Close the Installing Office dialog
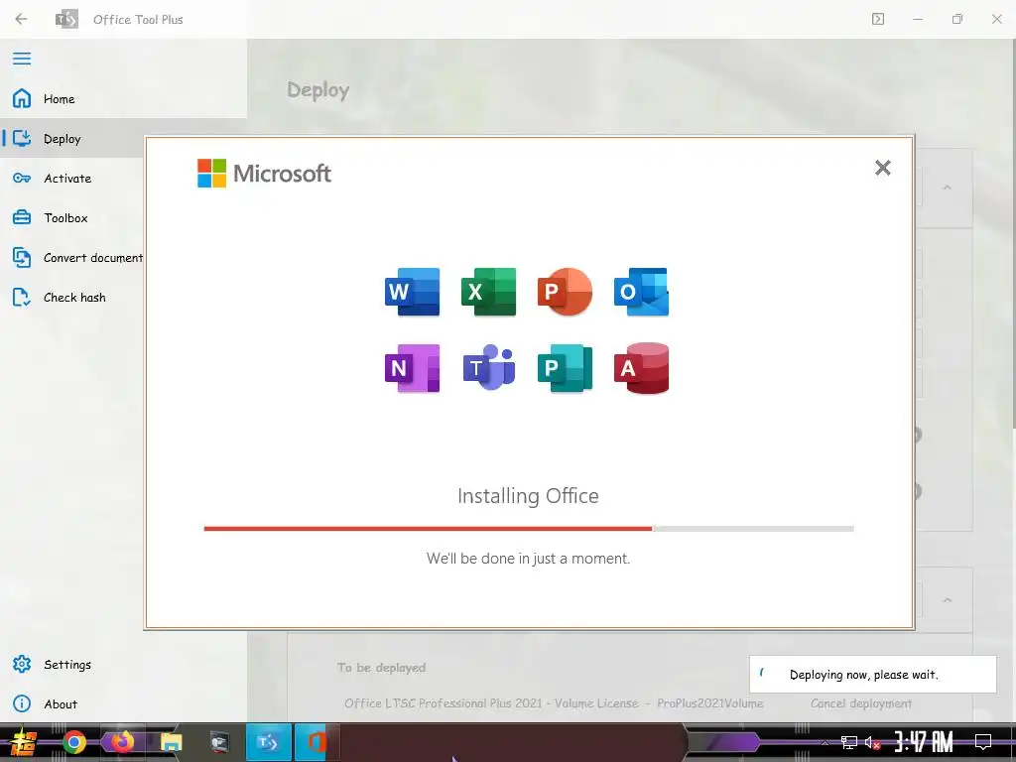1016x762 pixels. (x=882, y=168)
